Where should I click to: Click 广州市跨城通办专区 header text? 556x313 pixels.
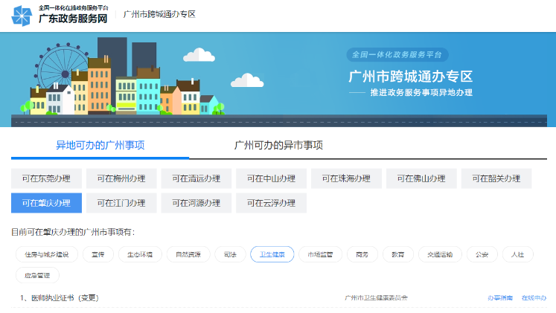tap(159, 14)
